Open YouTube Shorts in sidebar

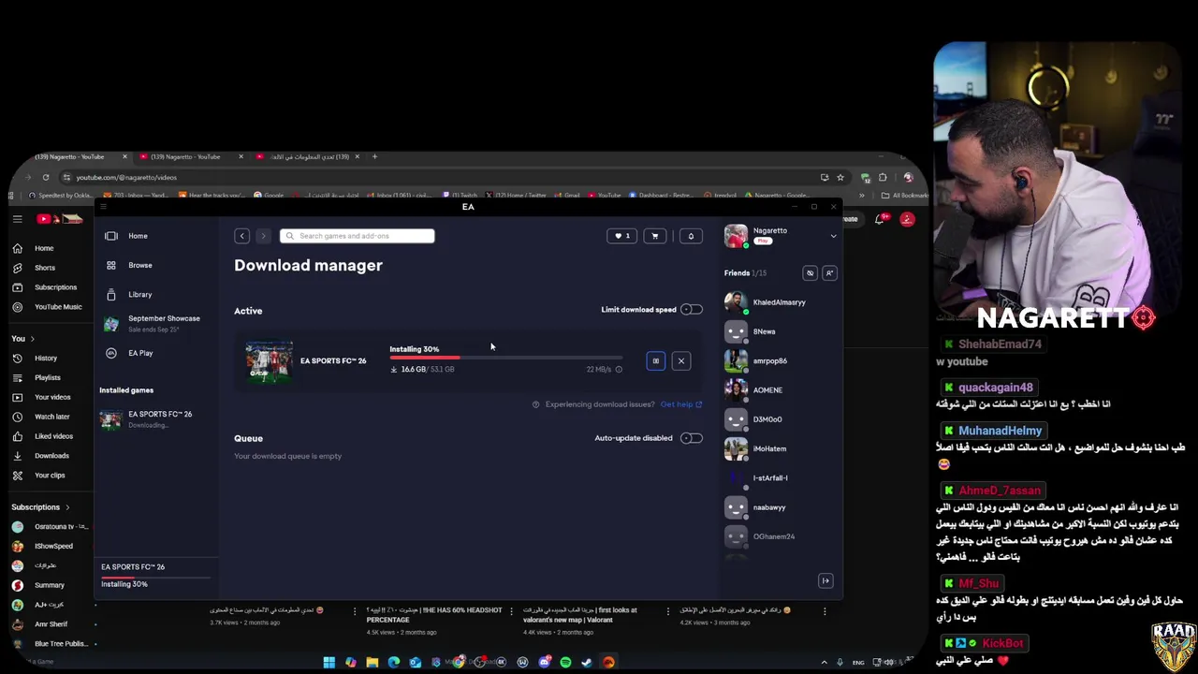pyautogui.click(x=44, y=268)
